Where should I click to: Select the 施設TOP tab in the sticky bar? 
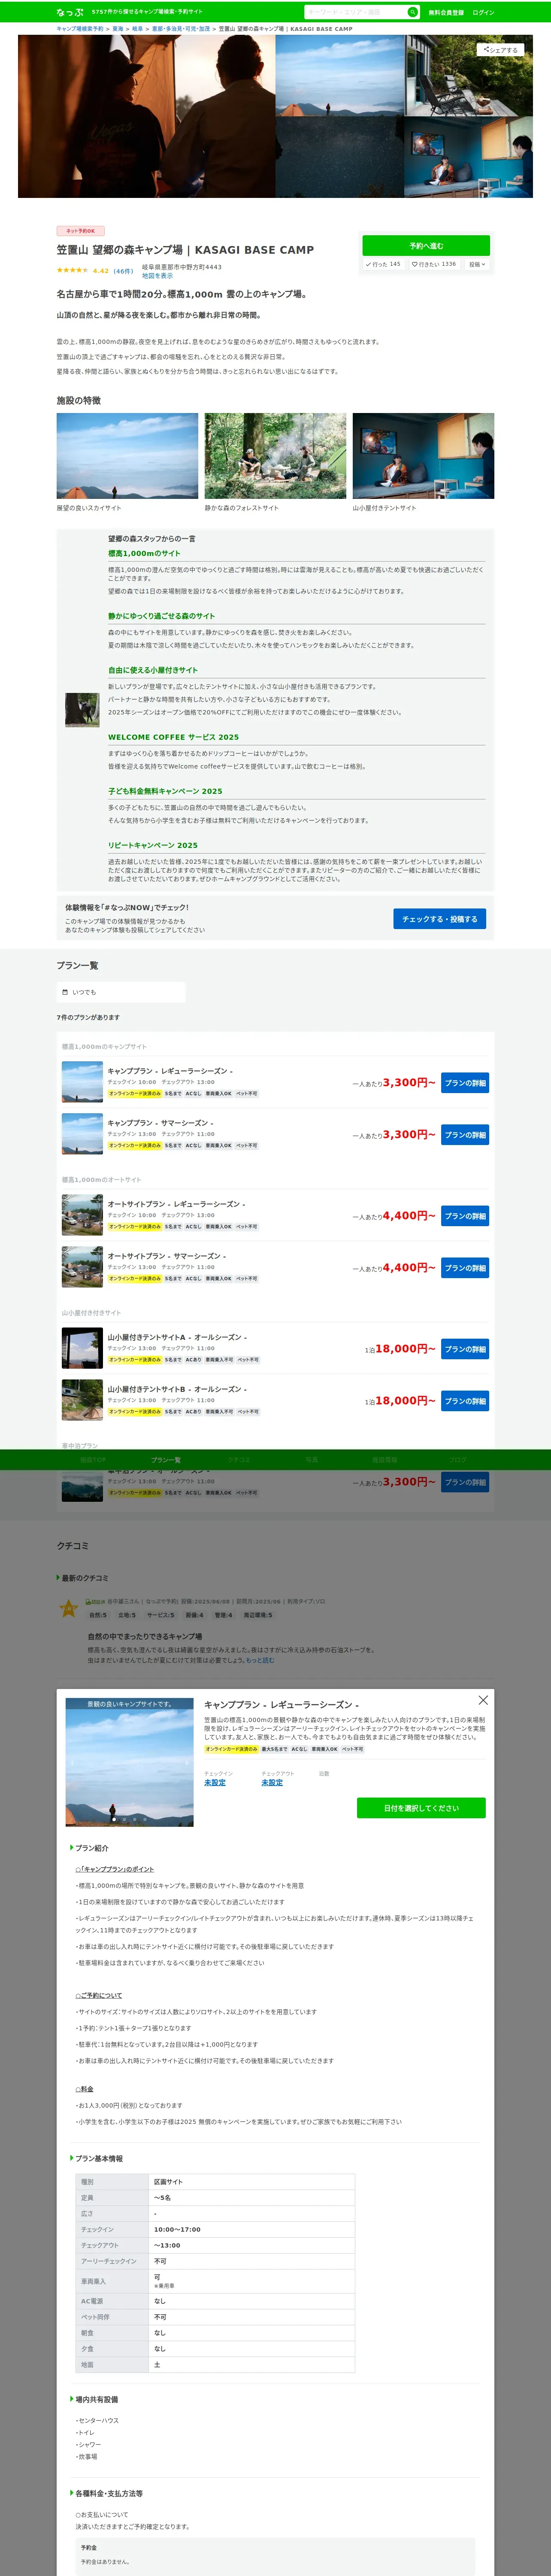[x=93, y=1460]
